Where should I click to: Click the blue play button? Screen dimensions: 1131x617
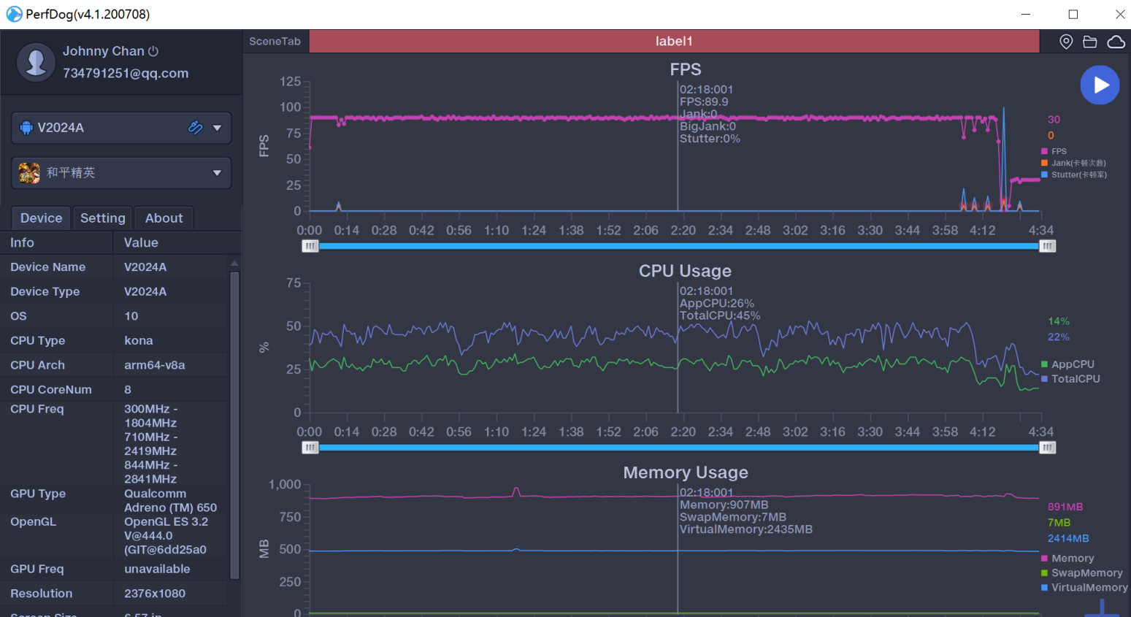[x=1100, y=85]
